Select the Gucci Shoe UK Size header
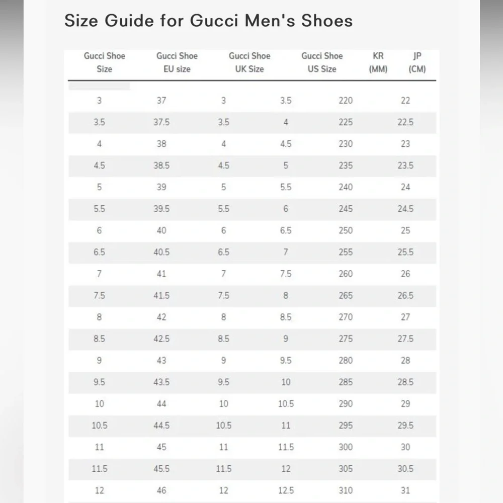 [249, 62]
